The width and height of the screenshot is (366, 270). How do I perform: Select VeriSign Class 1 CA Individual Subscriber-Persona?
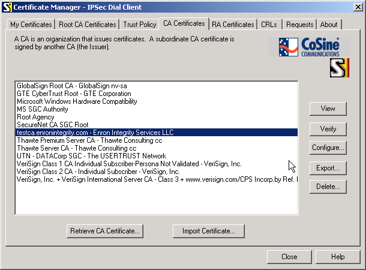[157, 164]
